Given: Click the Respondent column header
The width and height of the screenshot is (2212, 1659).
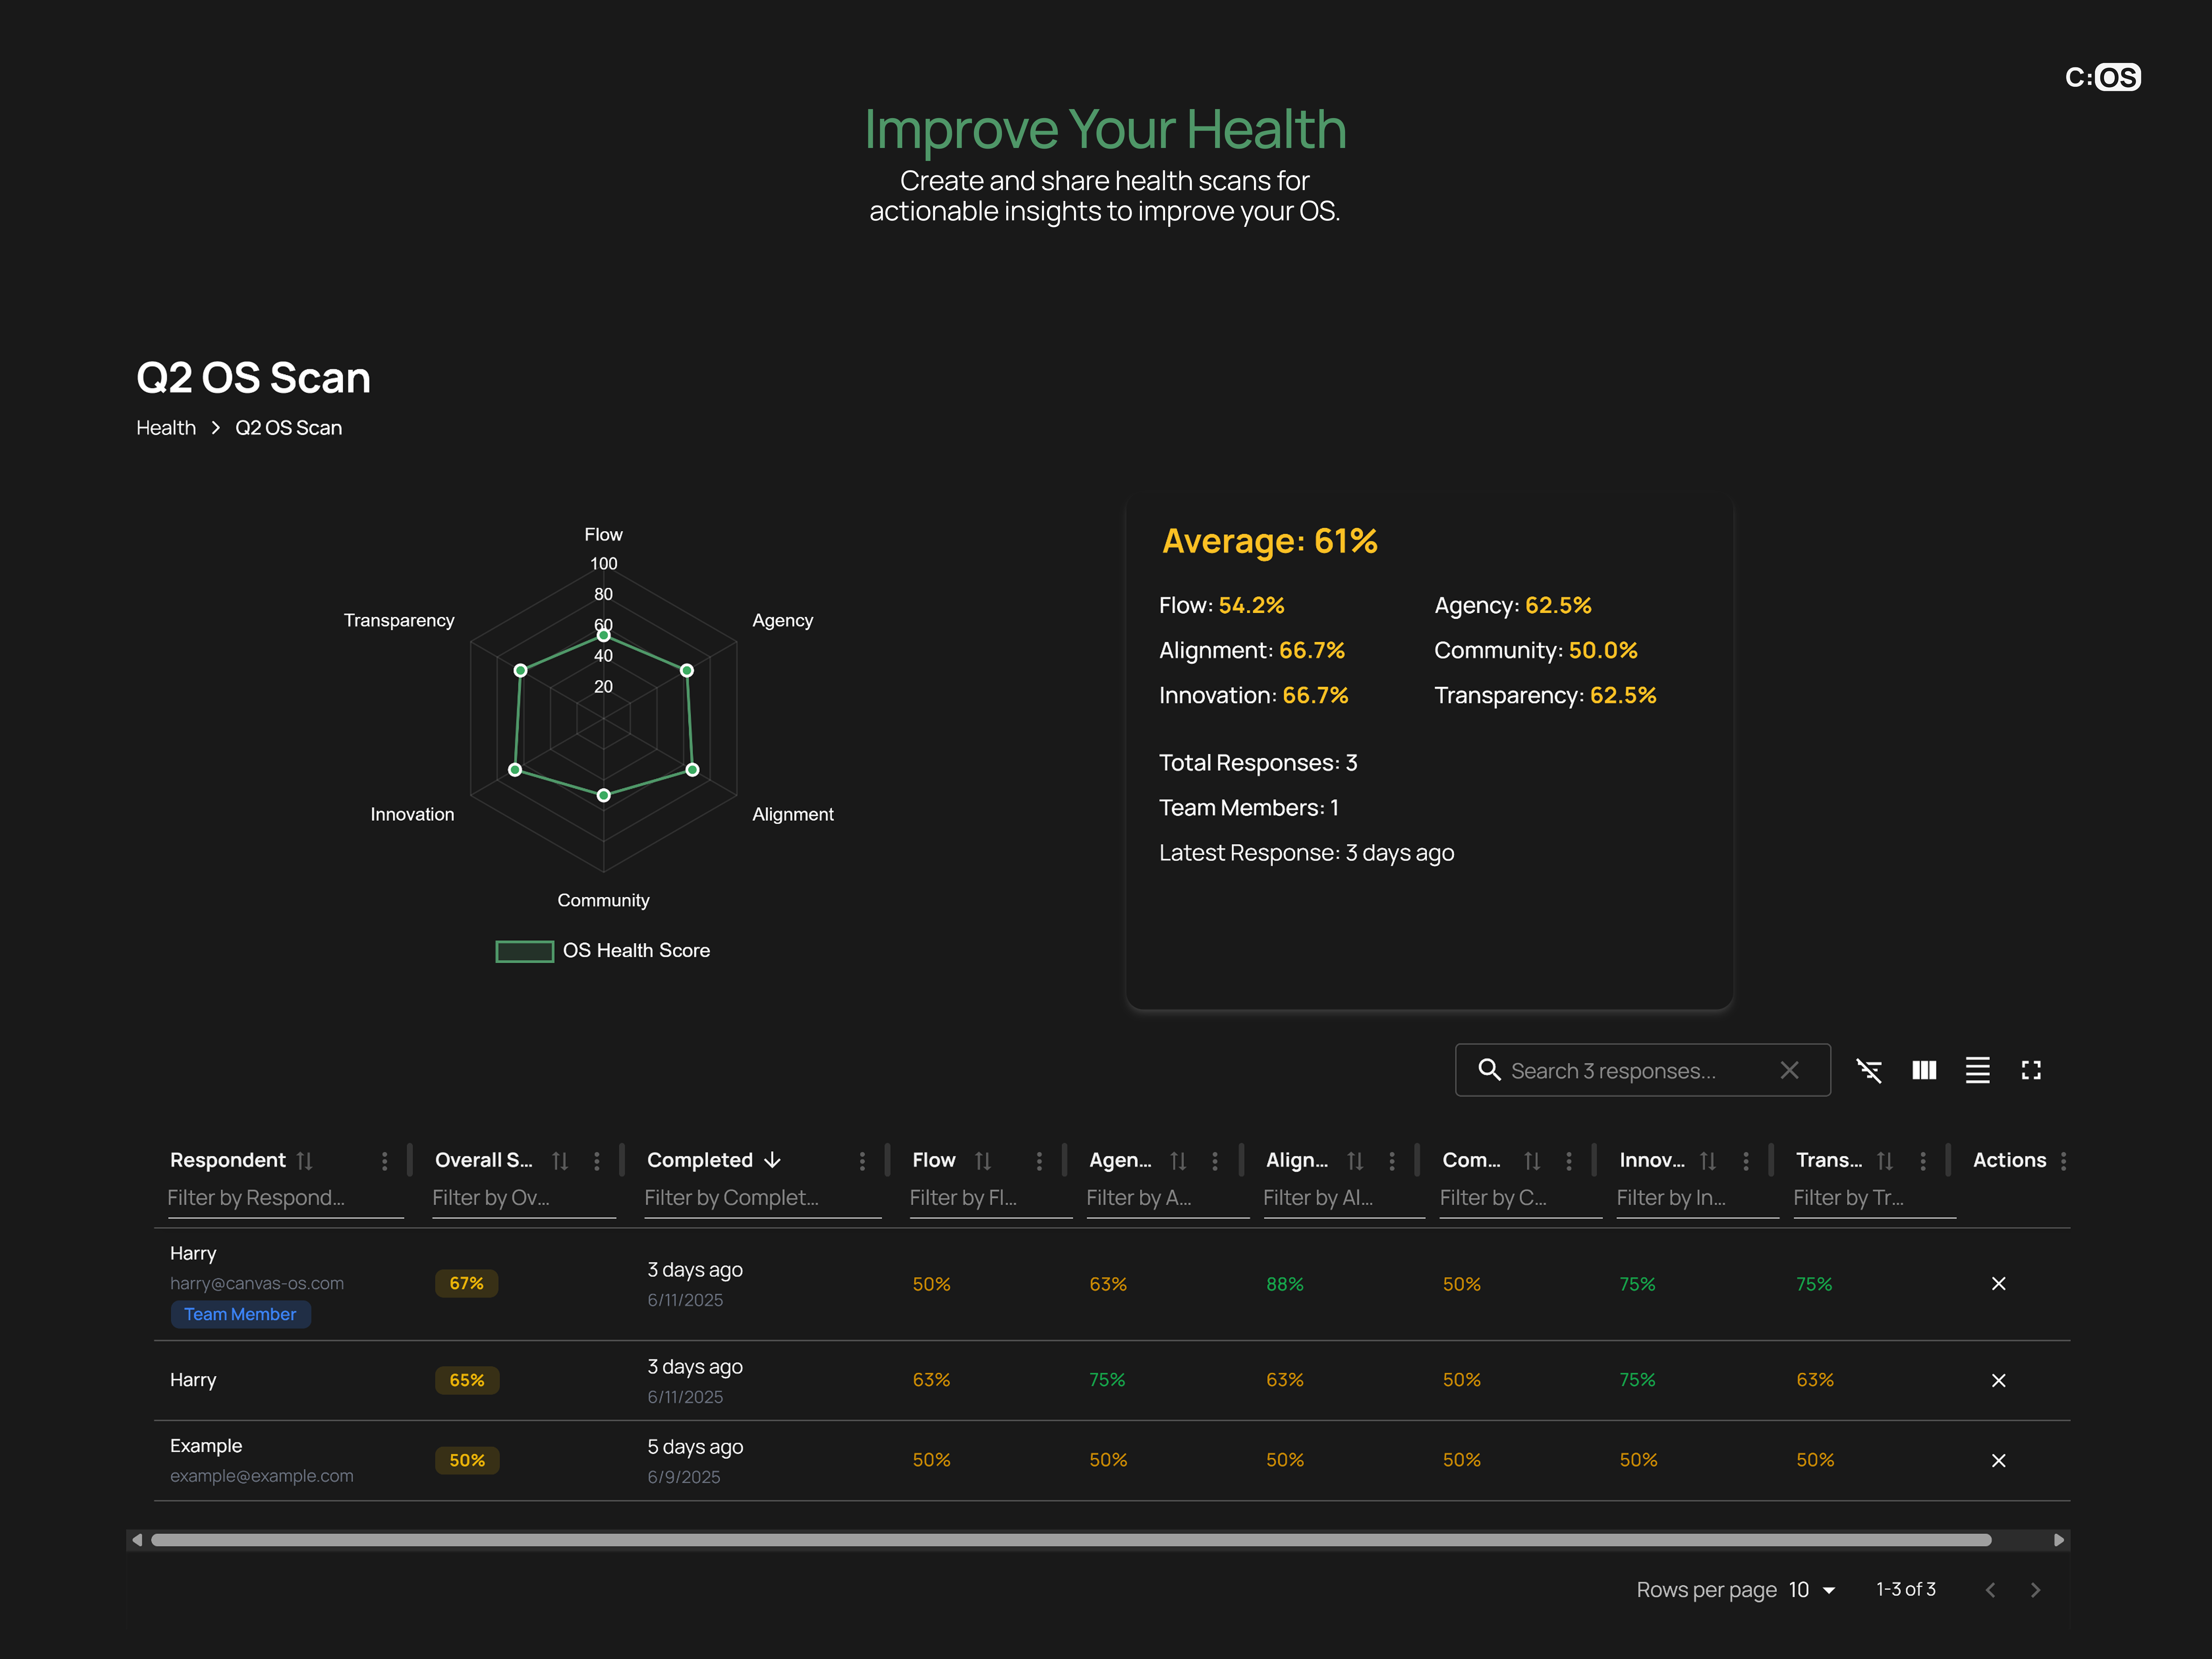Looking at the screenshot, I should click(227, 1160).
